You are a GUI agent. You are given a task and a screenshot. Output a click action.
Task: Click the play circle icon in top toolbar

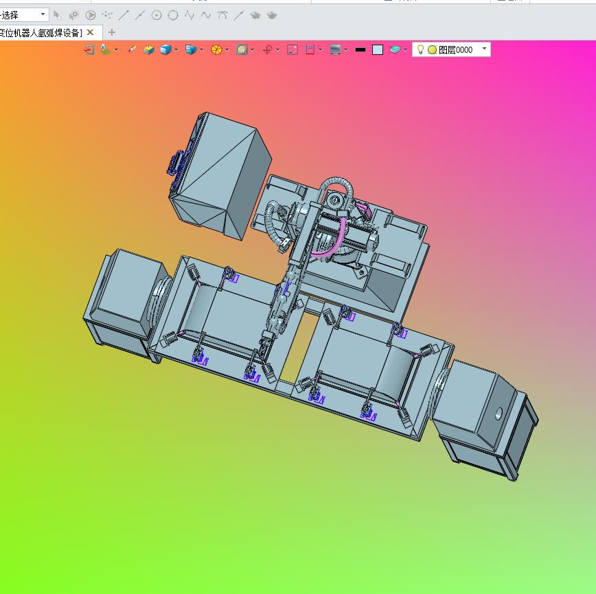tap(91, 15)
